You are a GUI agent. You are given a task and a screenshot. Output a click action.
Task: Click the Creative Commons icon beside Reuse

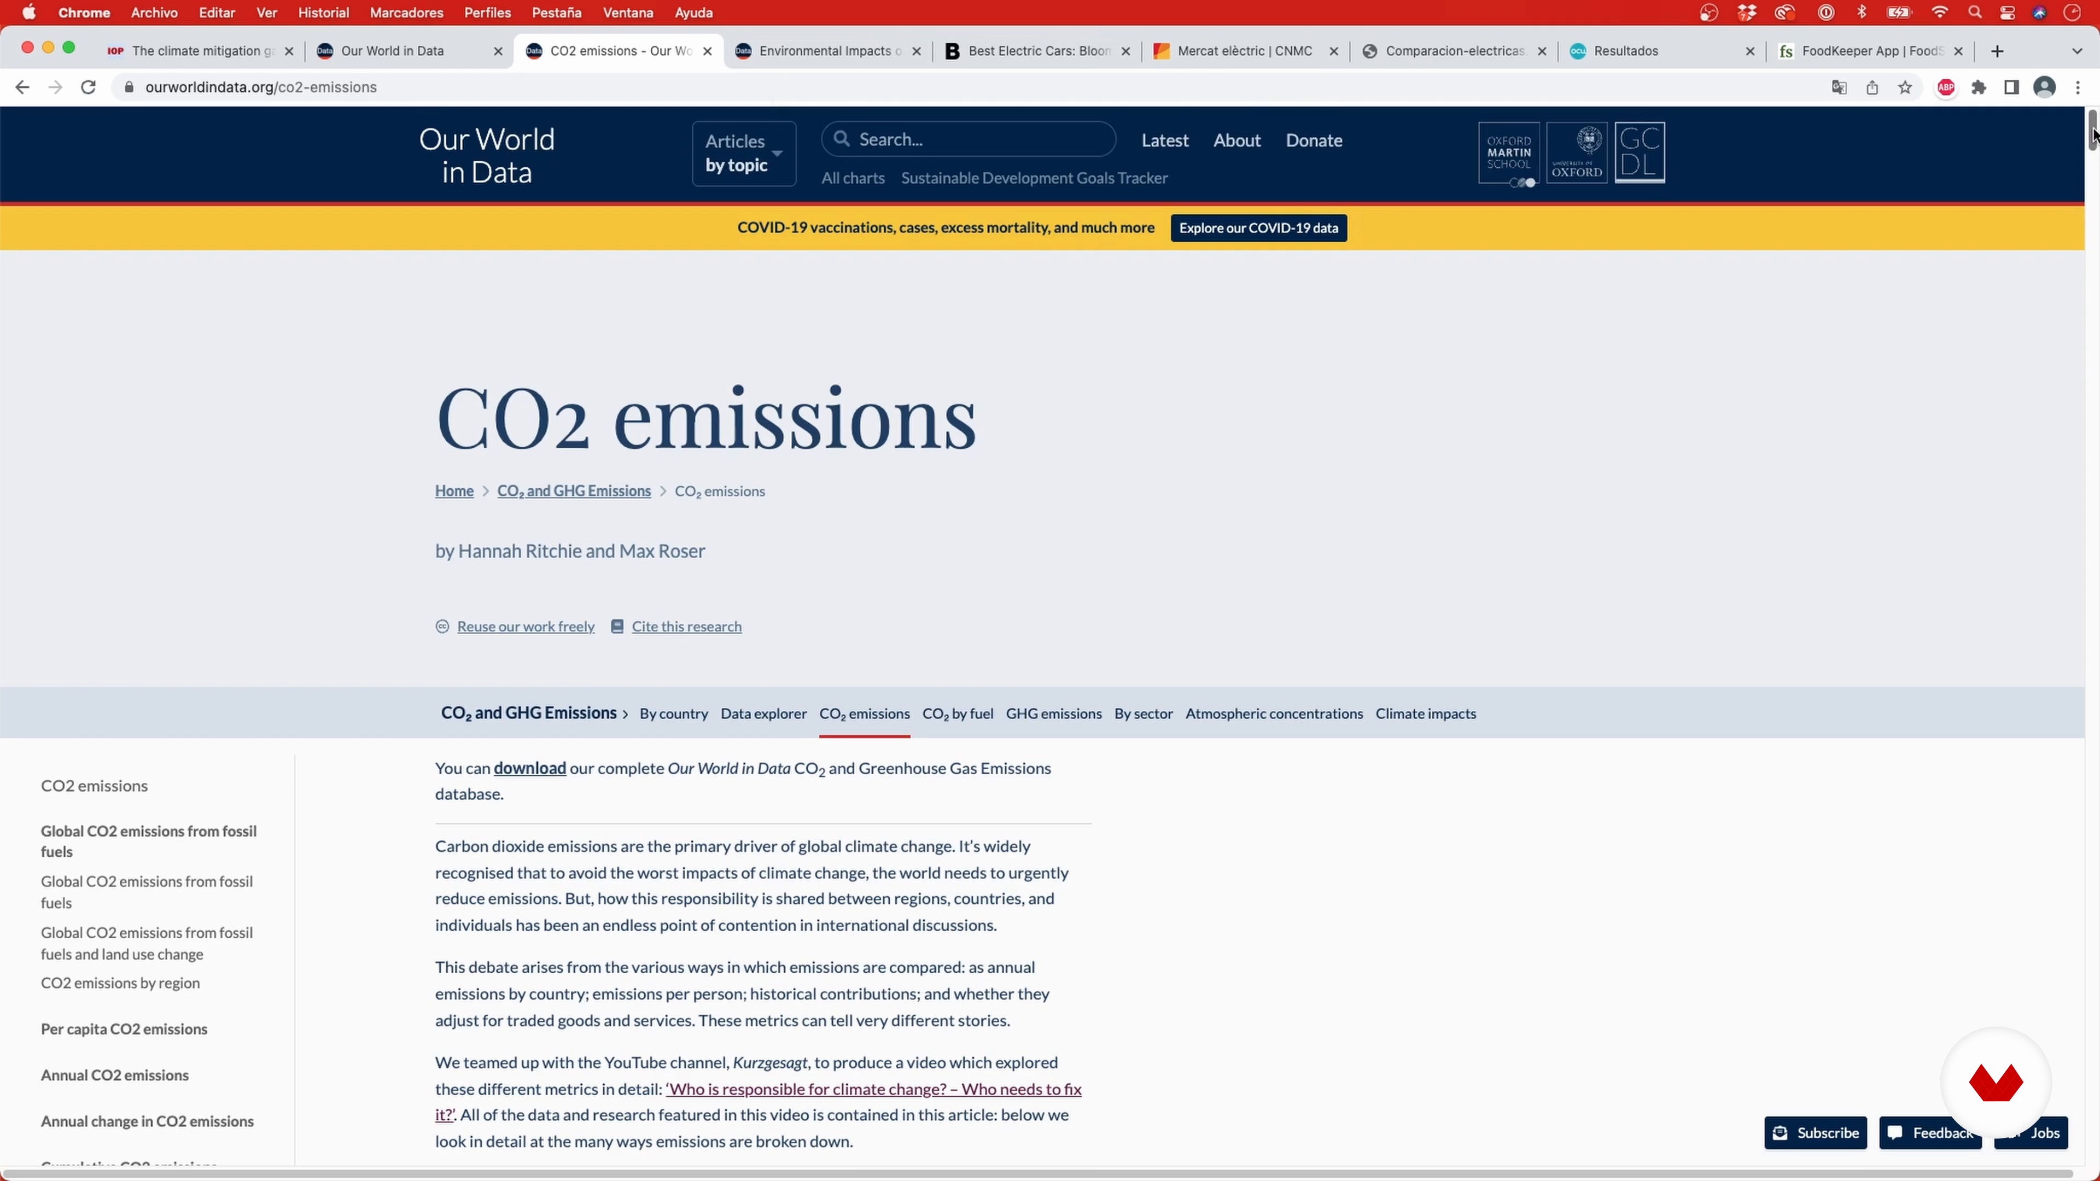442,627
